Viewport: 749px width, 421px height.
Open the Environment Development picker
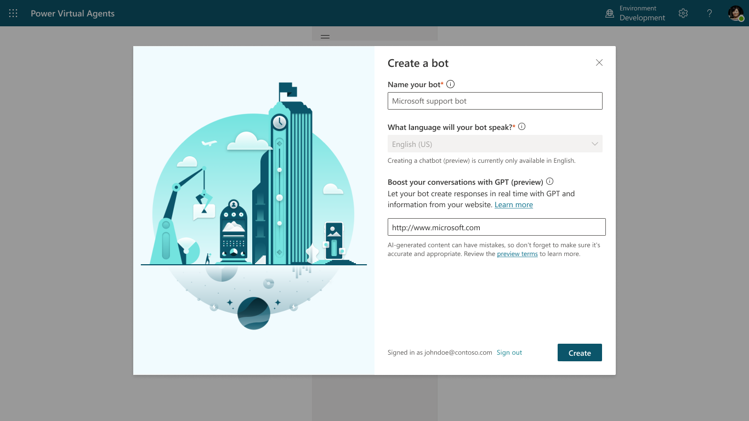[x=635, y=13]
